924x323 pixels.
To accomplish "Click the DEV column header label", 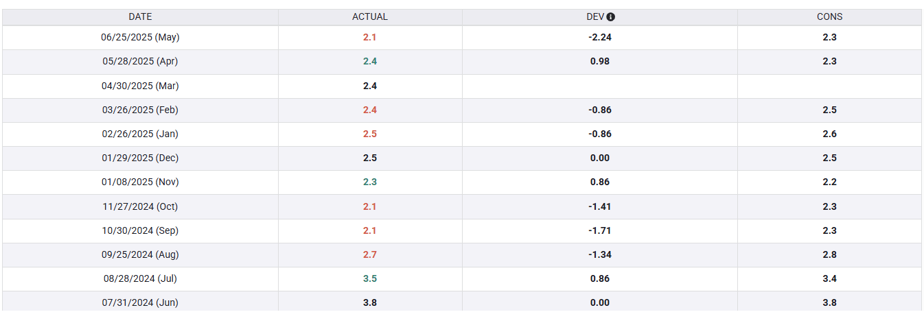I will click(594, 17).
